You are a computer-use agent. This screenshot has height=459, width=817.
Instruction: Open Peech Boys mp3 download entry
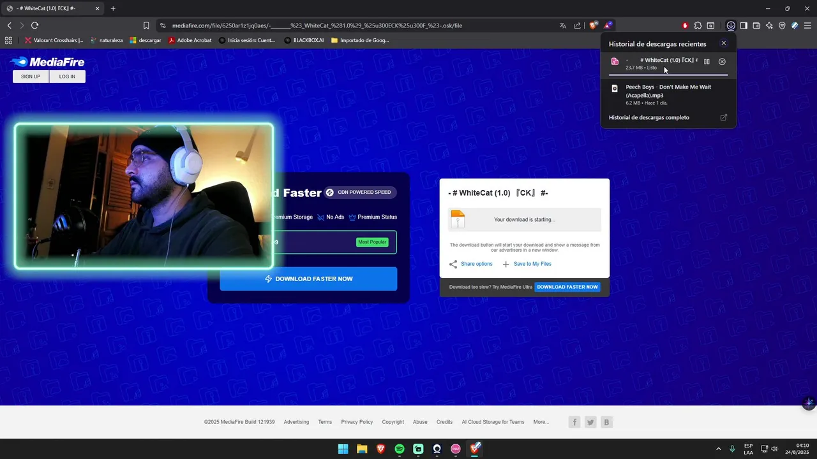pyautogui.click(x=668, y=94)
